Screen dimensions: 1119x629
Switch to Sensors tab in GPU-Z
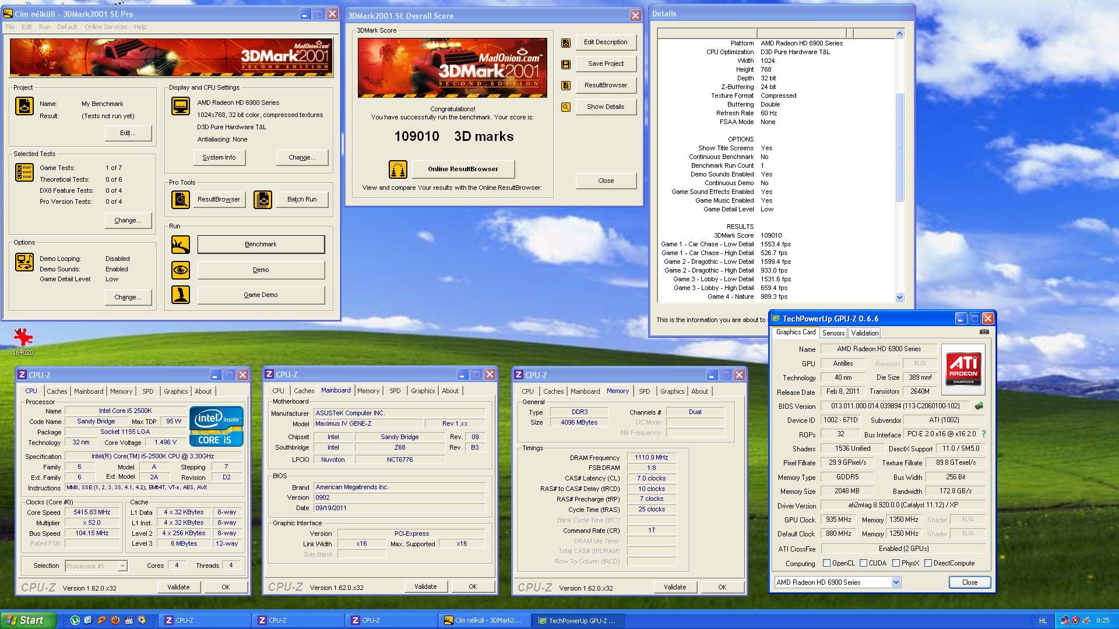[x=833, y=333]
